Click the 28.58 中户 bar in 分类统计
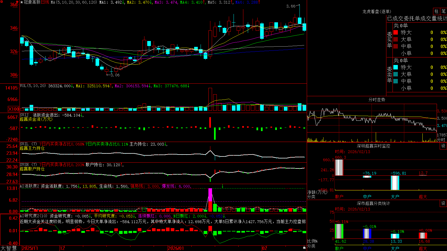 pos(367,234)
